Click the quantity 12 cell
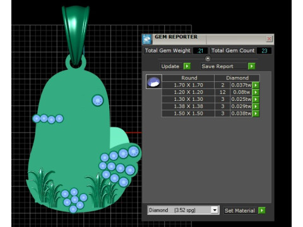Image resolution: width=303 pixels, height=227 pixels. click(x=222, y=92)
